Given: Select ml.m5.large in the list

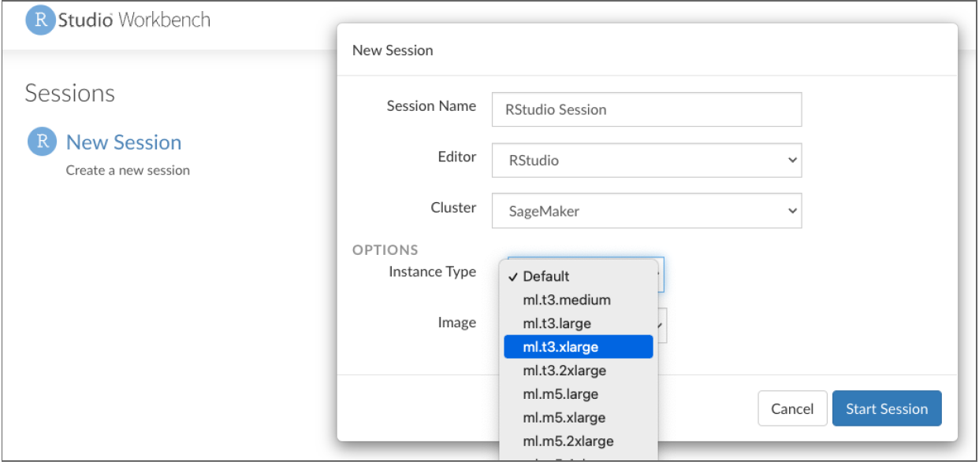Looking at the screenshot, I should [x=560, y=394].
